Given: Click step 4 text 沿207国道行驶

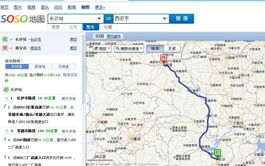Looking at the screenshot, I should (25, 140).
